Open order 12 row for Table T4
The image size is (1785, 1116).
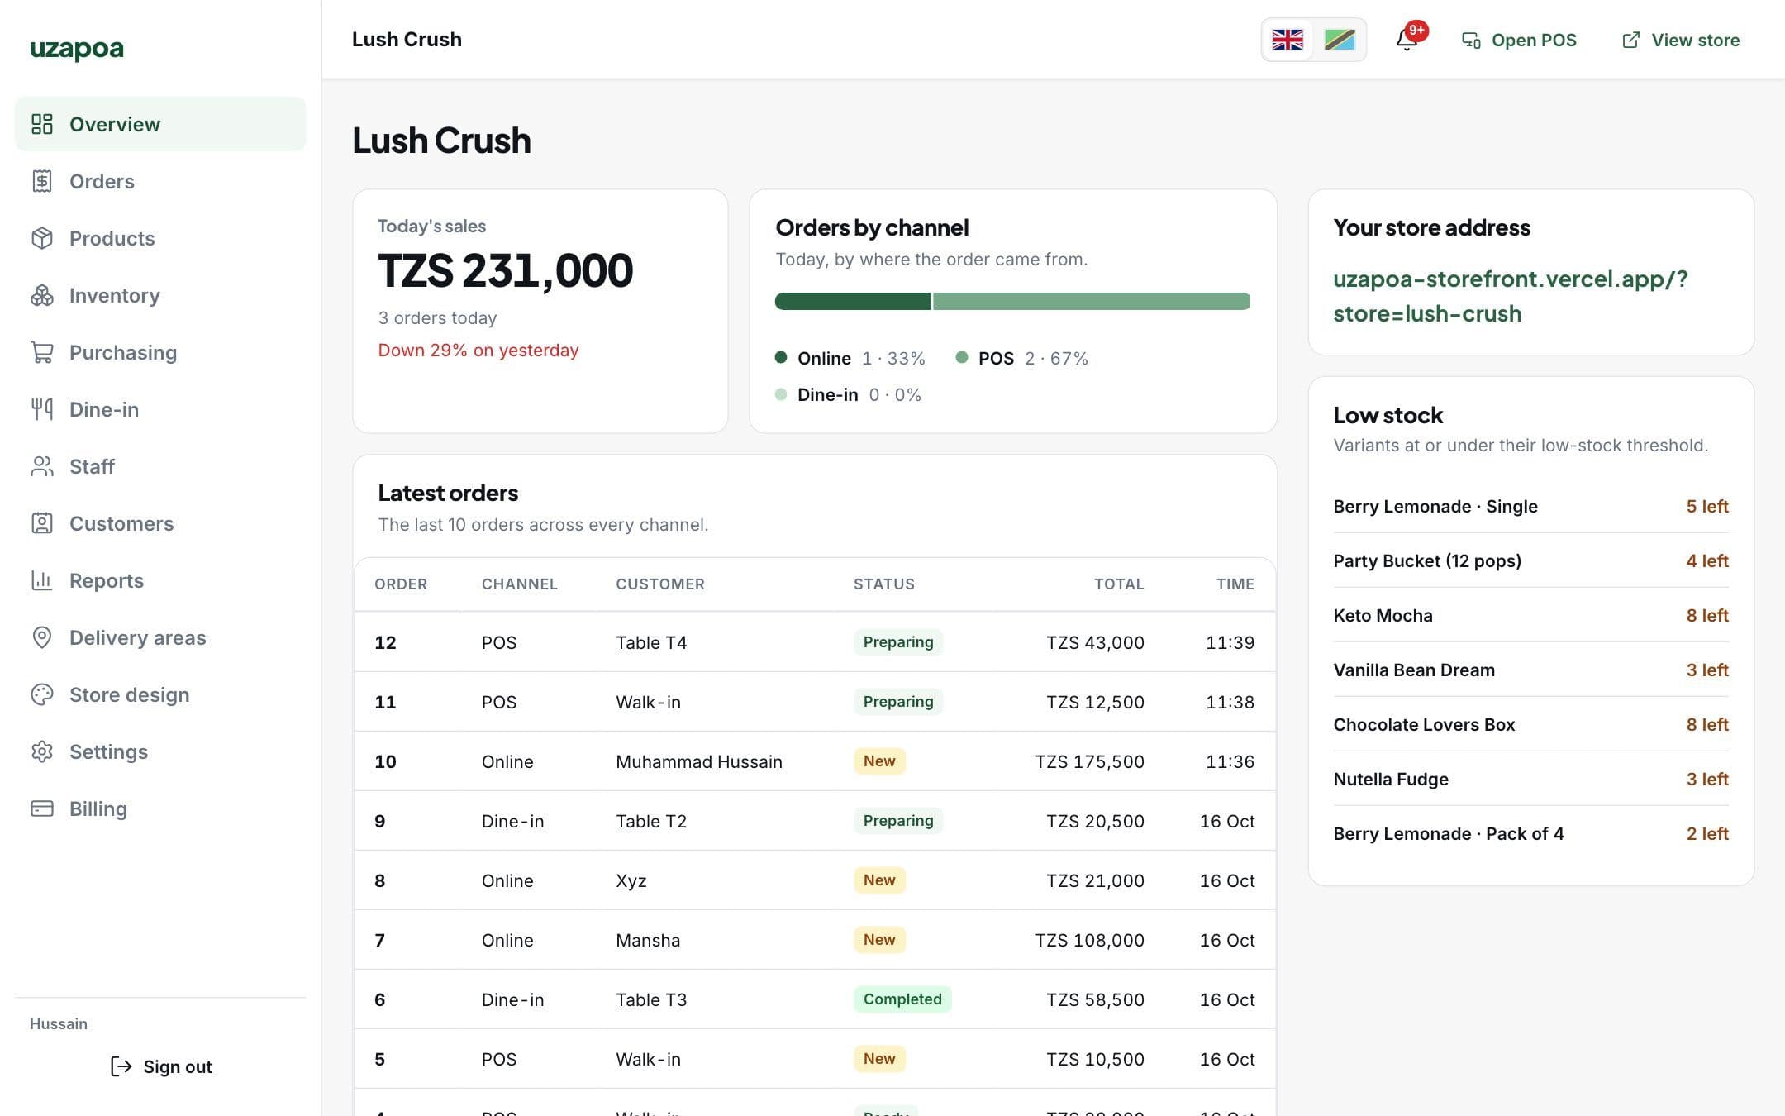coord(815,642)
